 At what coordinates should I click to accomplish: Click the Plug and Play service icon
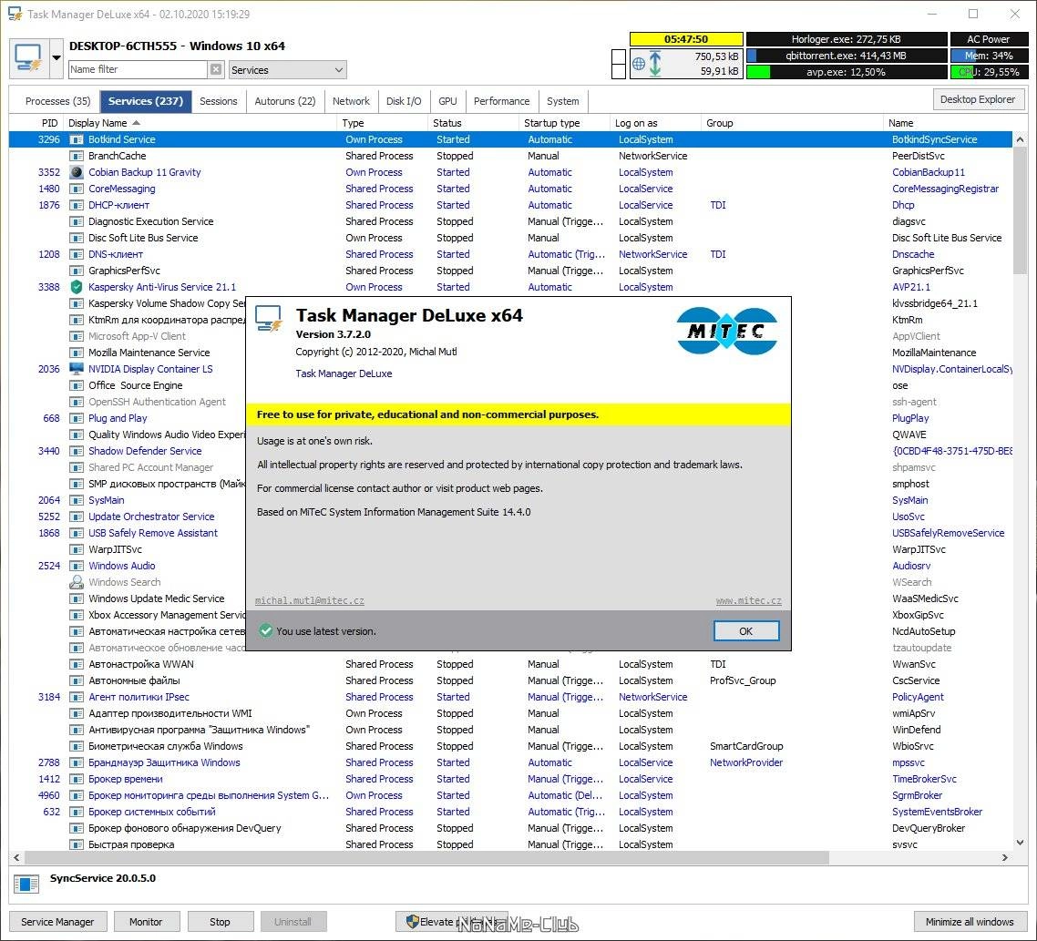[77, 418]
